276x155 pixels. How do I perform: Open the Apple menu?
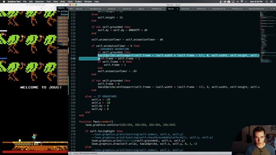4,2
